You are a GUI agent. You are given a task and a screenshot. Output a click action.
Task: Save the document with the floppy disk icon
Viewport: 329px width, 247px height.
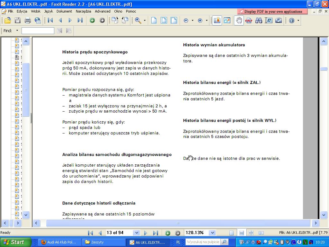pyautogui.click(x=18, y=20)
